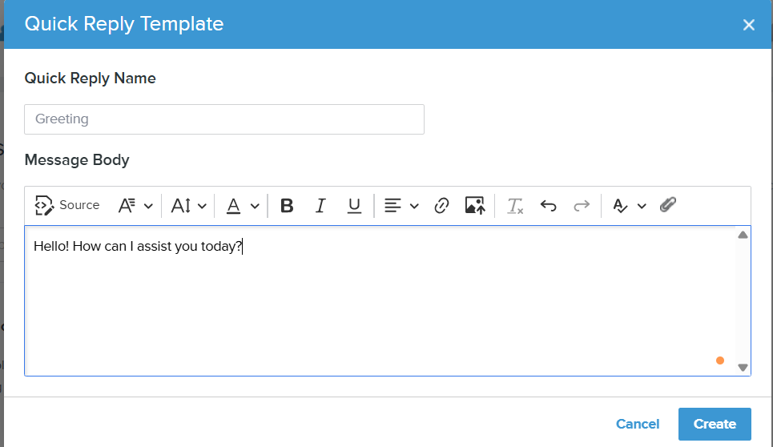The image size is (773, 447).
Task: Expand the spell check options arrow
Action: pos(642,206)
